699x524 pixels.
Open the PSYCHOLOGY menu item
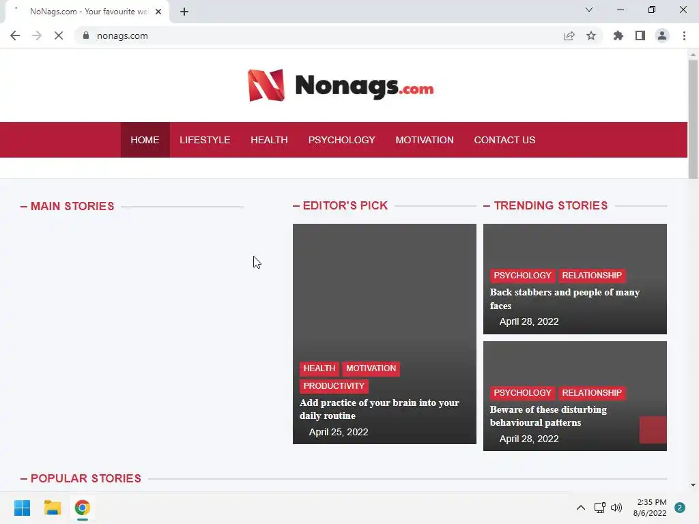pos(342,140)
